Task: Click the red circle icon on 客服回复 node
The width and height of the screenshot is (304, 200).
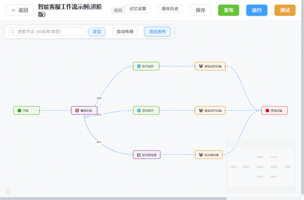Action: (x=267, y=111)
